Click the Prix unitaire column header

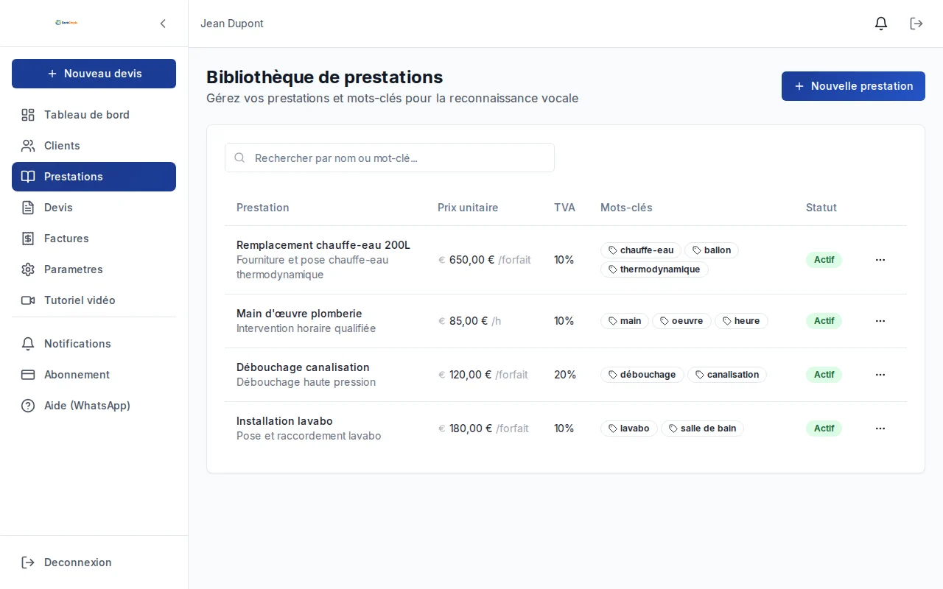tap(468, 208)
